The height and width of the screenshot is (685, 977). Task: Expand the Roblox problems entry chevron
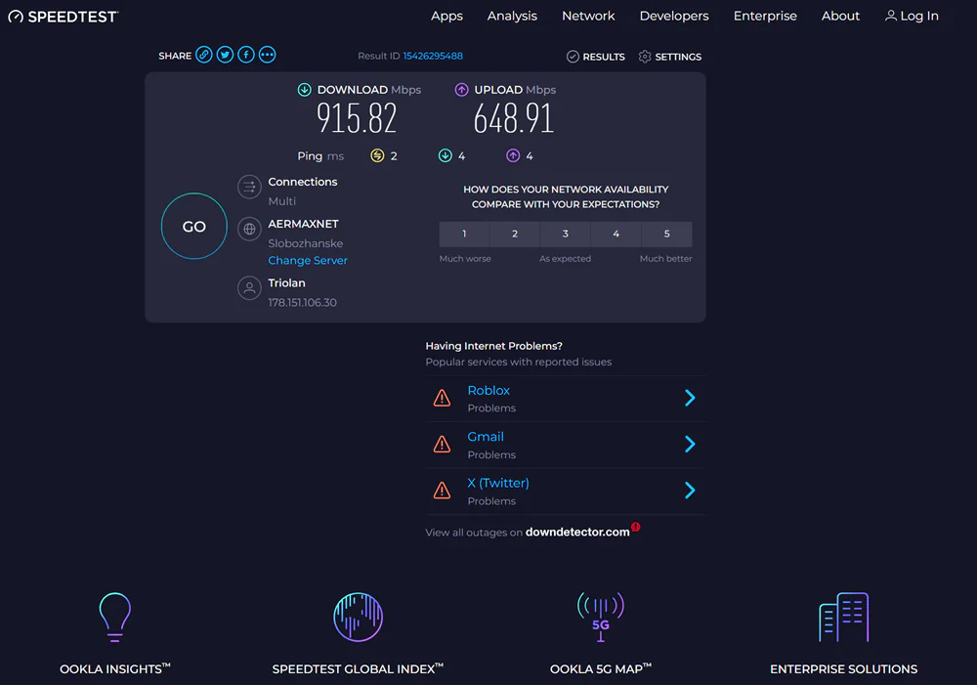[x=690, y=398]
